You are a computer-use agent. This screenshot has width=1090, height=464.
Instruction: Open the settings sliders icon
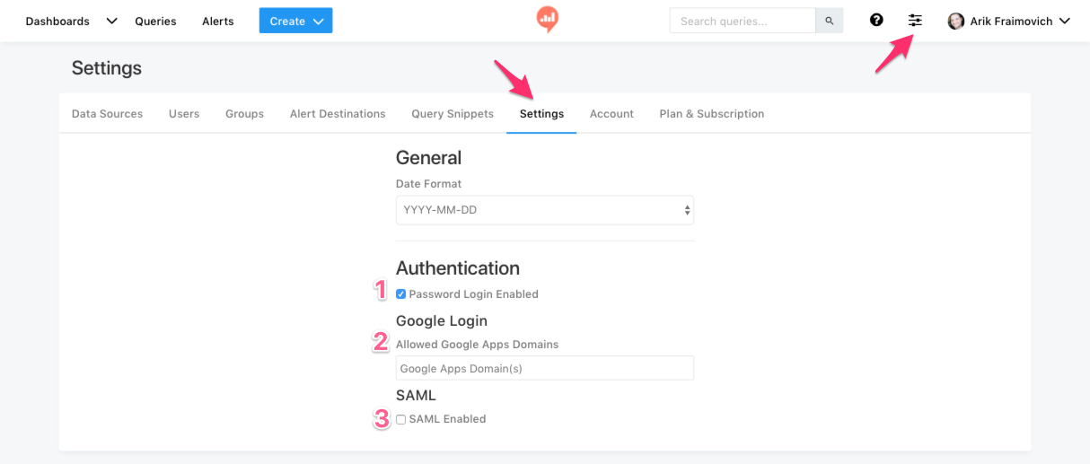point(915,20)
